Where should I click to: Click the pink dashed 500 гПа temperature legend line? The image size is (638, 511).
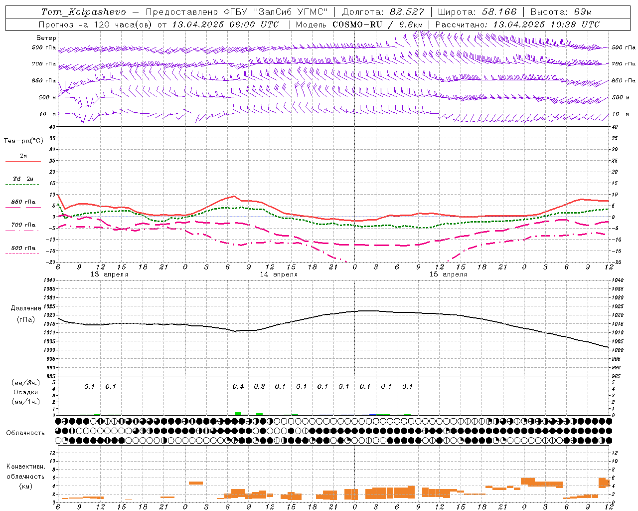click(x=22, y=254)
